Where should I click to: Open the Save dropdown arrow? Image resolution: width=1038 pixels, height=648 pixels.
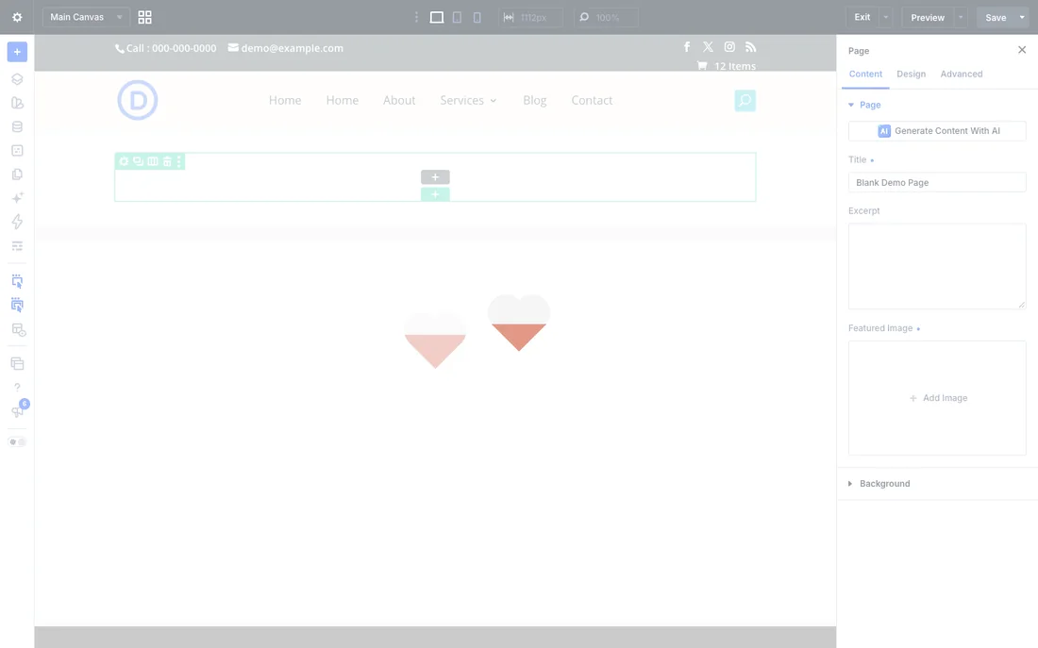[1022, 17]
